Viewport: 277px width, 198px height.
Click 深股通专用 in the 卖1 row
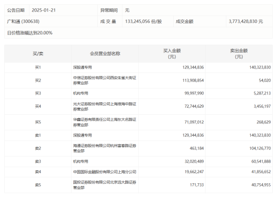(x=83, y=135)
